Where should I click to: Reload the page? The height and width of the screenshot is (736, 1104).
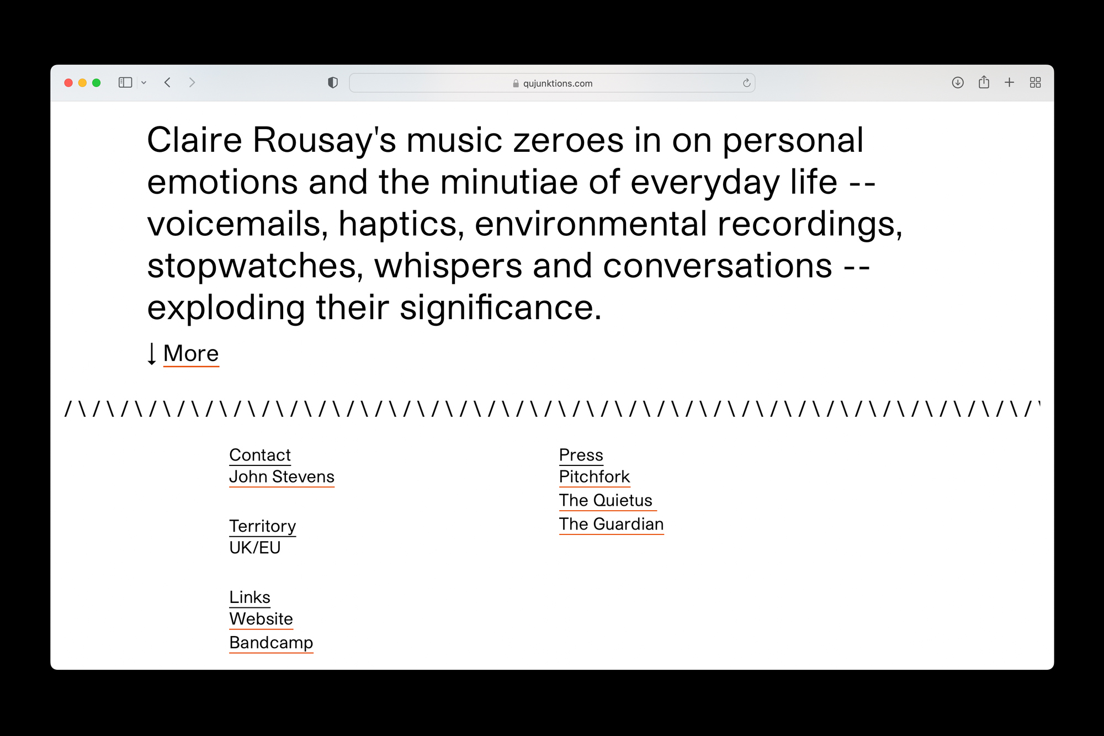[x=746, y=83]
